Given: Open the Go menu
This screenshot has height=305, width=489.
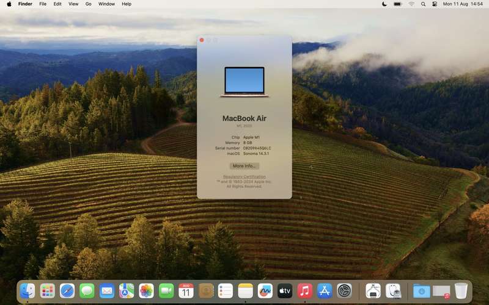Looking at the screenshot, I should (x=88, y=4).
